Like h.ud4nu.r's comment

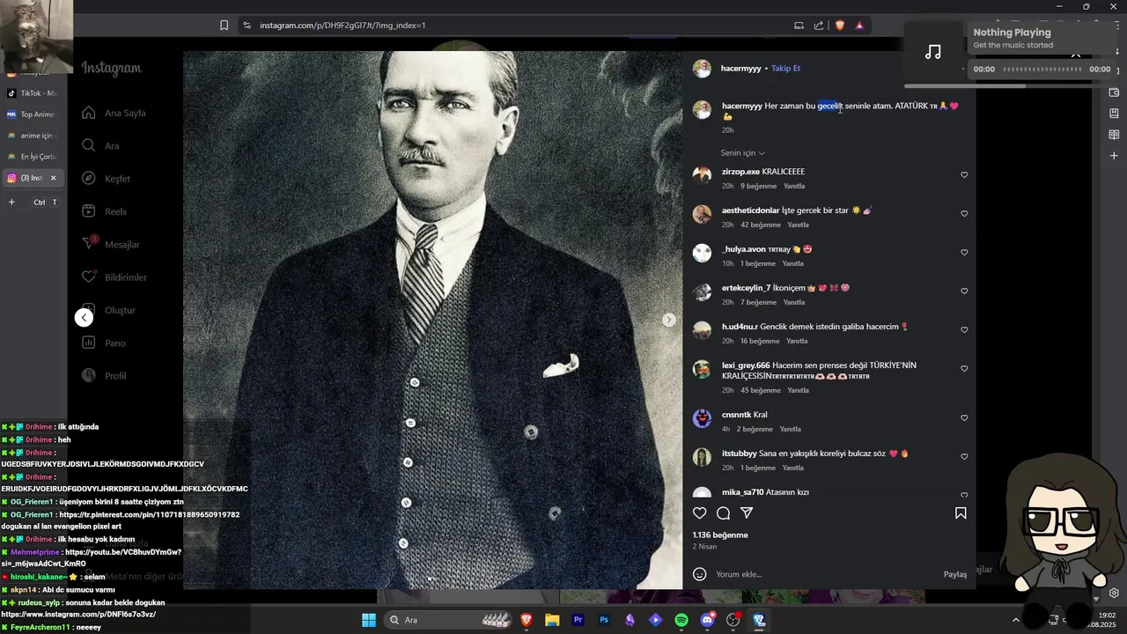[964, 330]
